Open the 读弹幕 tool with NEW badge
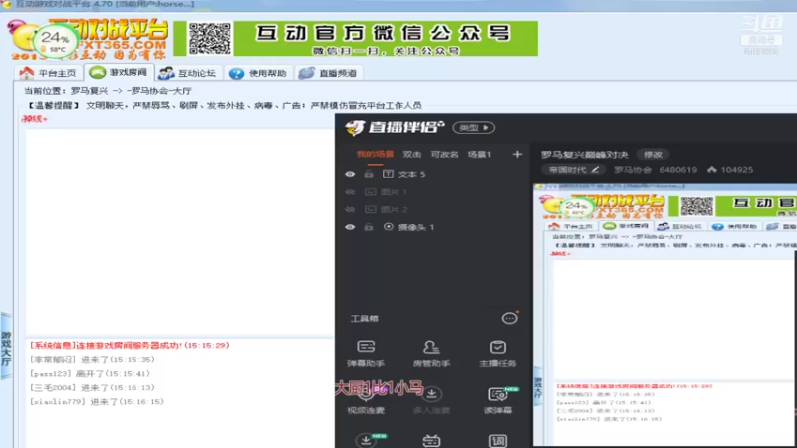The height and width of the screenshot is (448, 797). 497,400
